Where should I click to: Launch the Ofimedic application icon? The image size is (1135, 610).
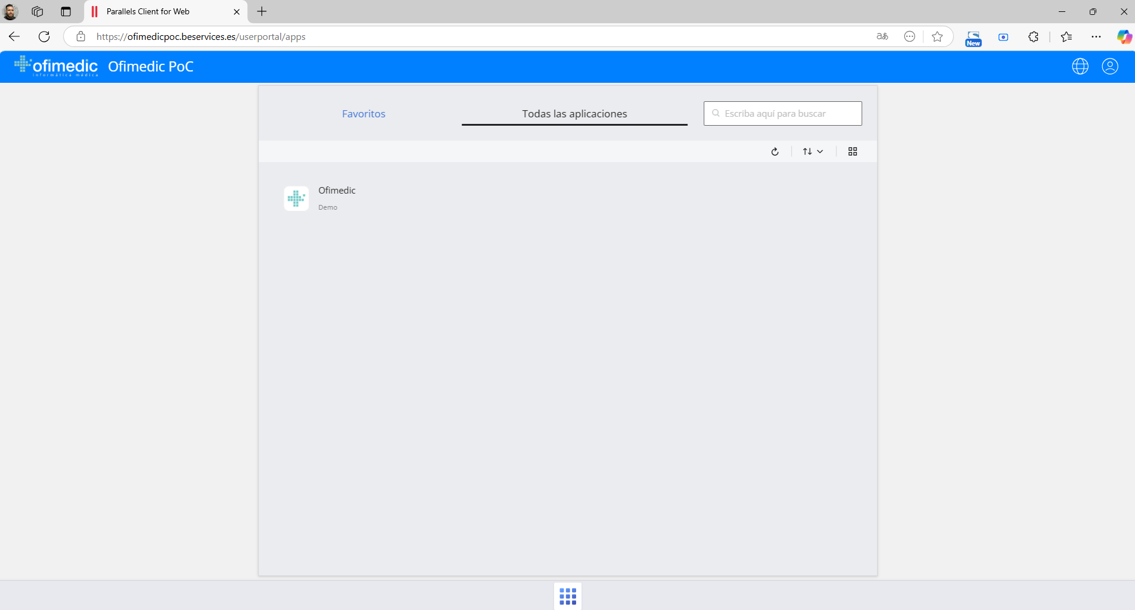[296, 198]
